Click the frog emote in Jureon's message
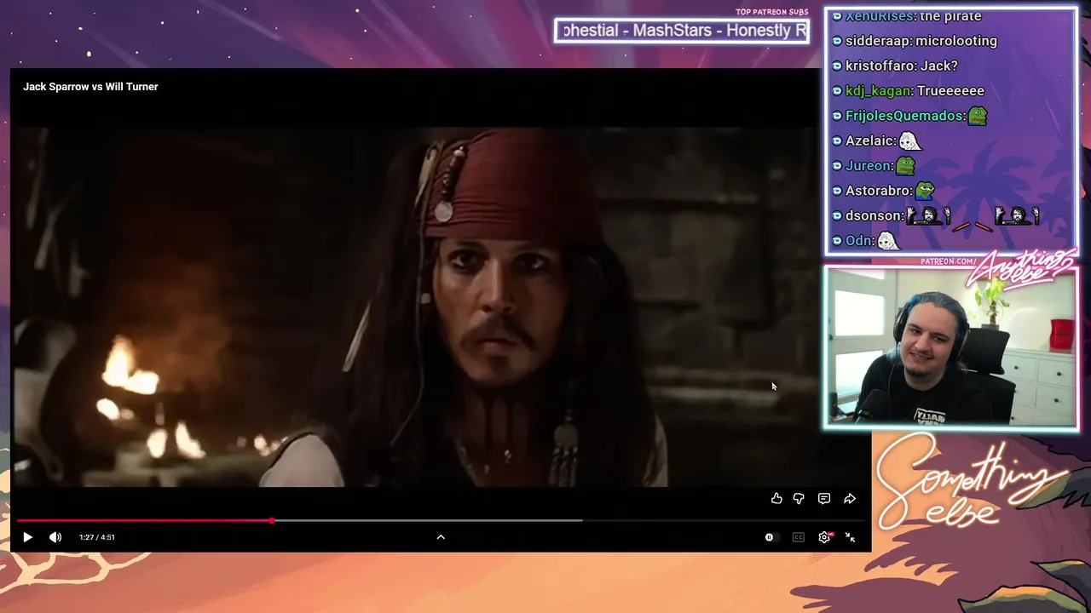This screenshot has height=613, width=1091. (x=905, y=165)
